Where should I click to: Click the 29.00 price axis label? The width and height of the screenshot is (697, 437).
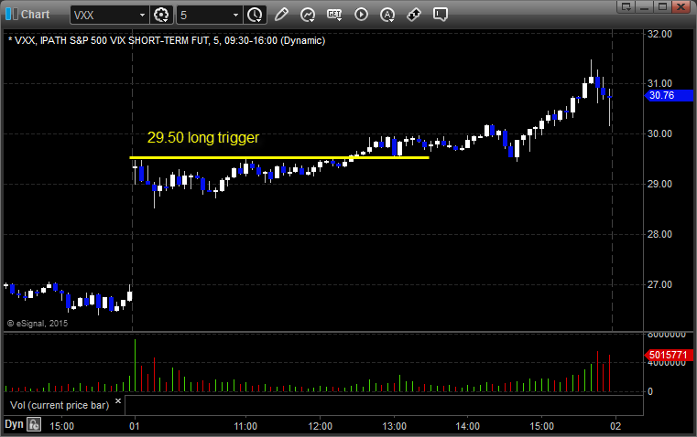click(659, 184)
